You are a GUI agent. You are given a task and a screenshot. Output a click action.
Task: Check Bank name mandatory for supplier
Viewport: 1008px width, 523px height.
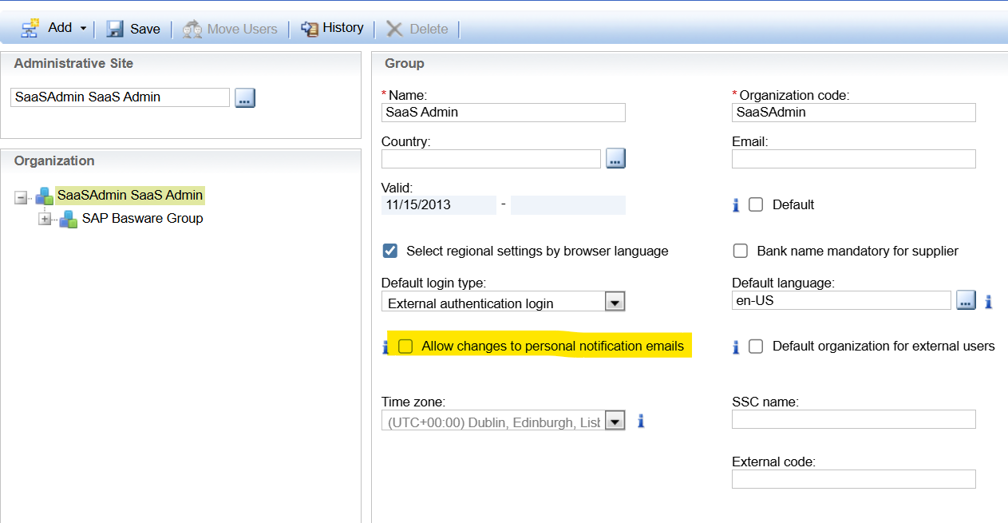point(741,251)
